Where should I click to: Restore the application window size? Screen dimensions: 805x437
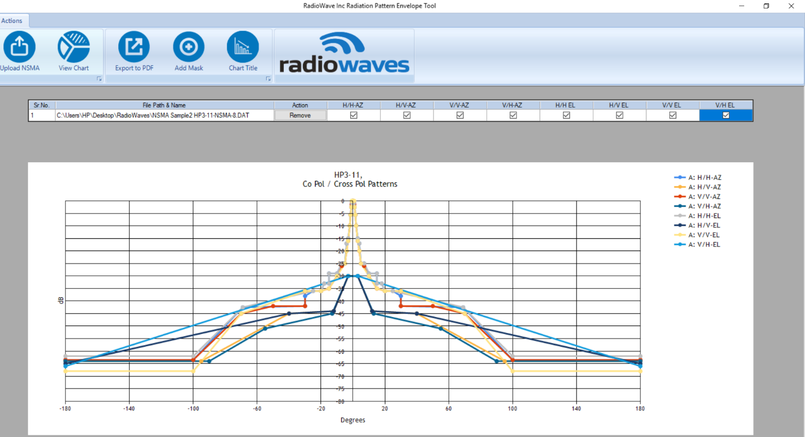click(x=766, y=6)
